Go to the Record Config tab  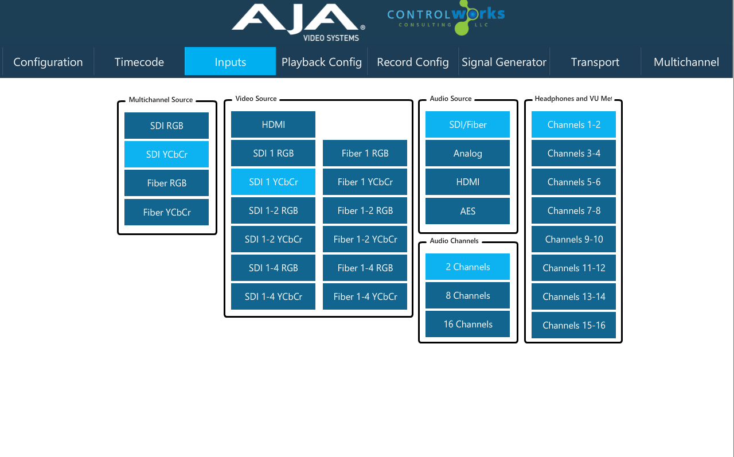click(413, 62)
